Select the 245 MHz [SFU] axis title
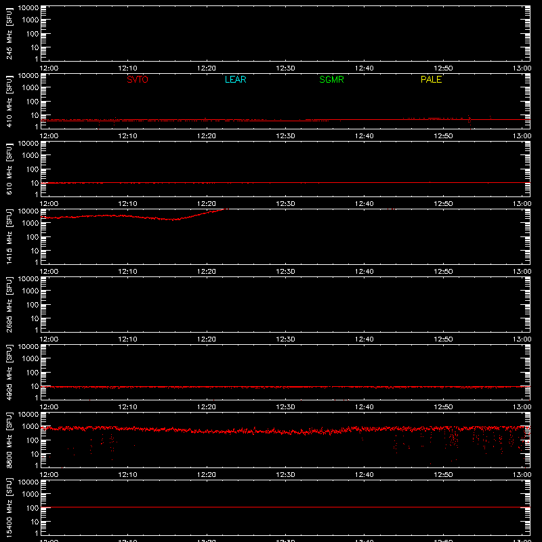542x542 pixels. point(9,33)
